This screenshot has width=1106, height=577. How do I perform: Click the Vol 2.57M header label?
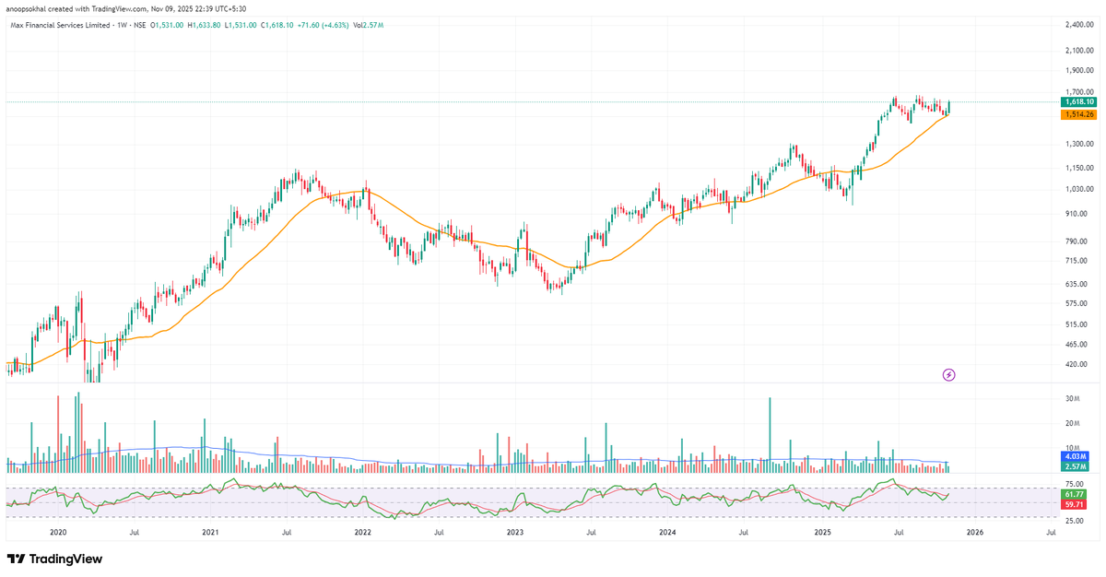(369, 25)
